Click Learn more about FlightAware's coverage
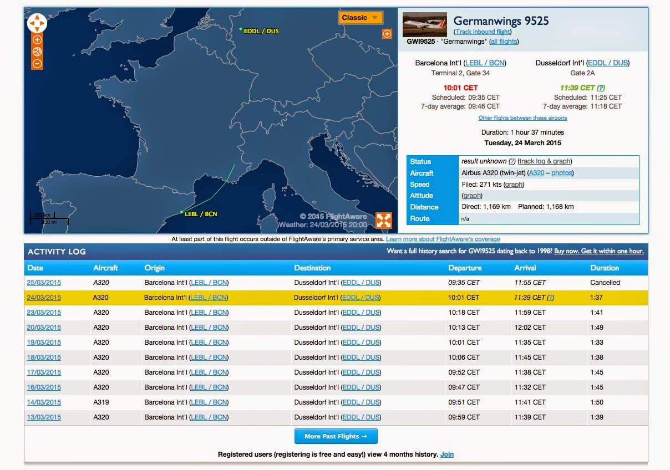This screenshot has height=470, width=670. coord(443,239)
